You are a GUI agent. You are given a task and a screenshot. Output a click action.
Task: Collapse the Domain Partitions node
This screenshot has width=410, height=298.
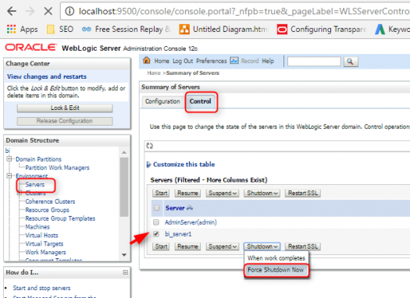point(9,159)
